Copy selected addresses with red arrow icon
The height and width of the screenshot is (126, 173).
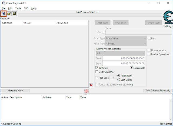tap(91, 85)
